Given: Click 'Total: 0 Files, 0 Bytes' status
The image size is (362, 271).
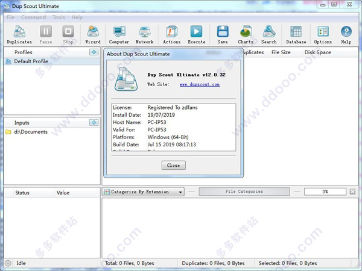Looking at the screenshot, I should click(x=130, y=263).
